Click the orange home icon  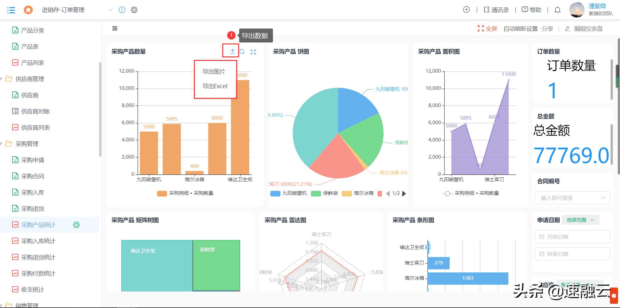[28, 10]
